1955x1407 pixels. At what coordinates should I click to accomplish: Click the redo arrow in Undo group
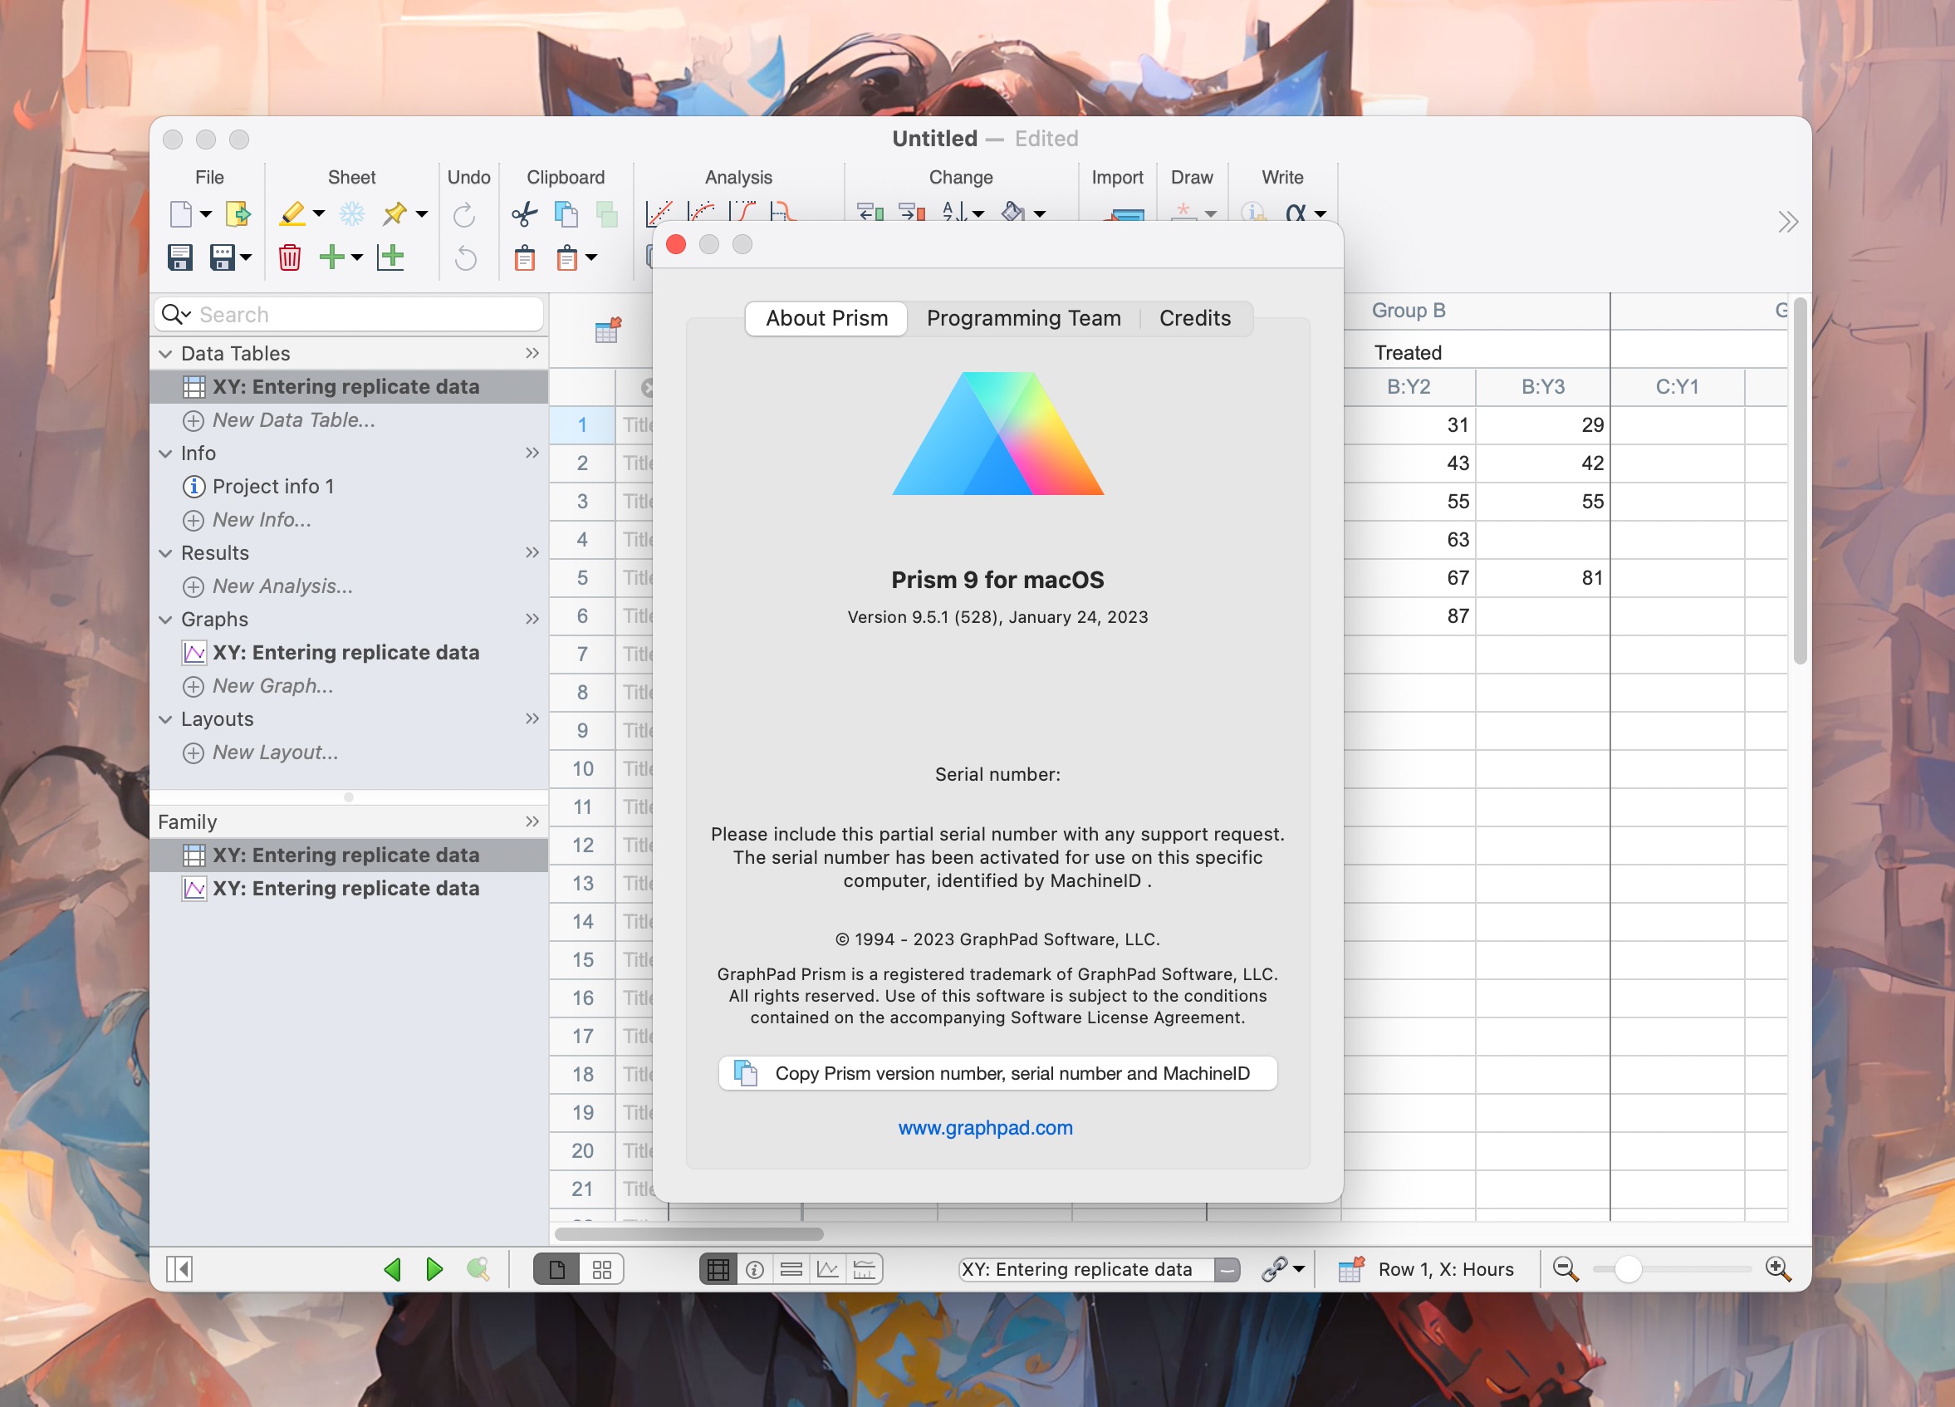(x=464, y=213)
